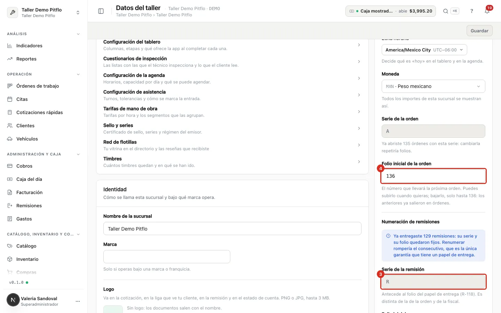Open Tarifas de mano de obra row

tap(232, 112)
